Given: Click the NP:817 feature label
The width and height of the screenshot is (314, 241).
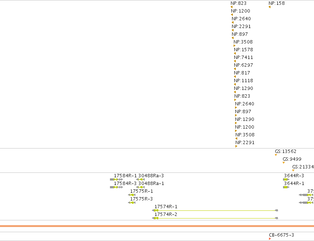Looking at the screenshot, I should (242, 73).
